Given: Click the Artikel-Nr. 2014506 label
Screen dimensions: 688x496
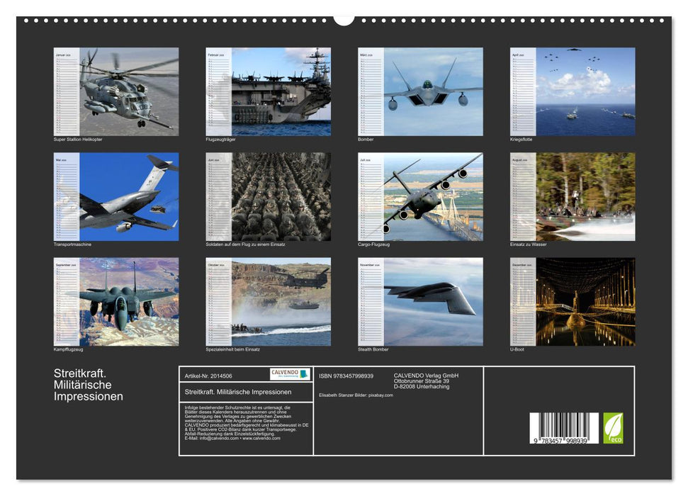Looking at the screenshot, I should [210, 376].
